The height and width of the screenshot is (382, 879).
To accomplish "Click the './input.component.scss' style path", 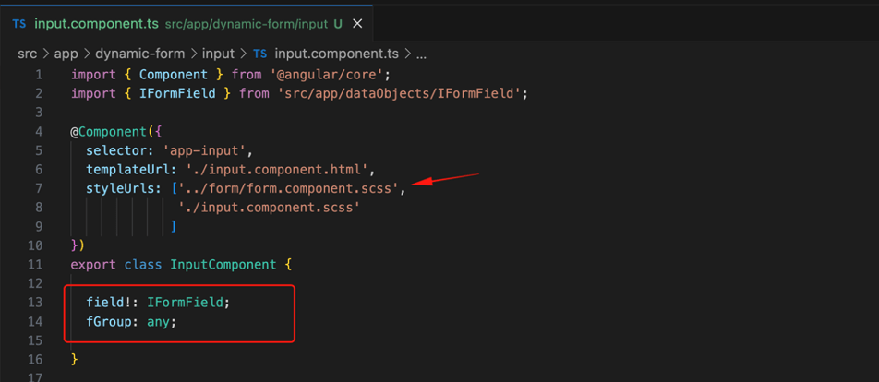I will pyautogui.click(x=269, y=208).
